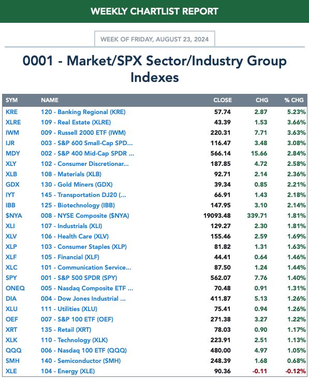Select the IJR symbol link
The width and height of the screenshot is (309, 379).
[10, 143]
